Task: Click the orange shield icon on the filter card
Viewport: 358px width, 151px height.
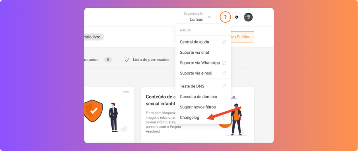Action: 93,110
